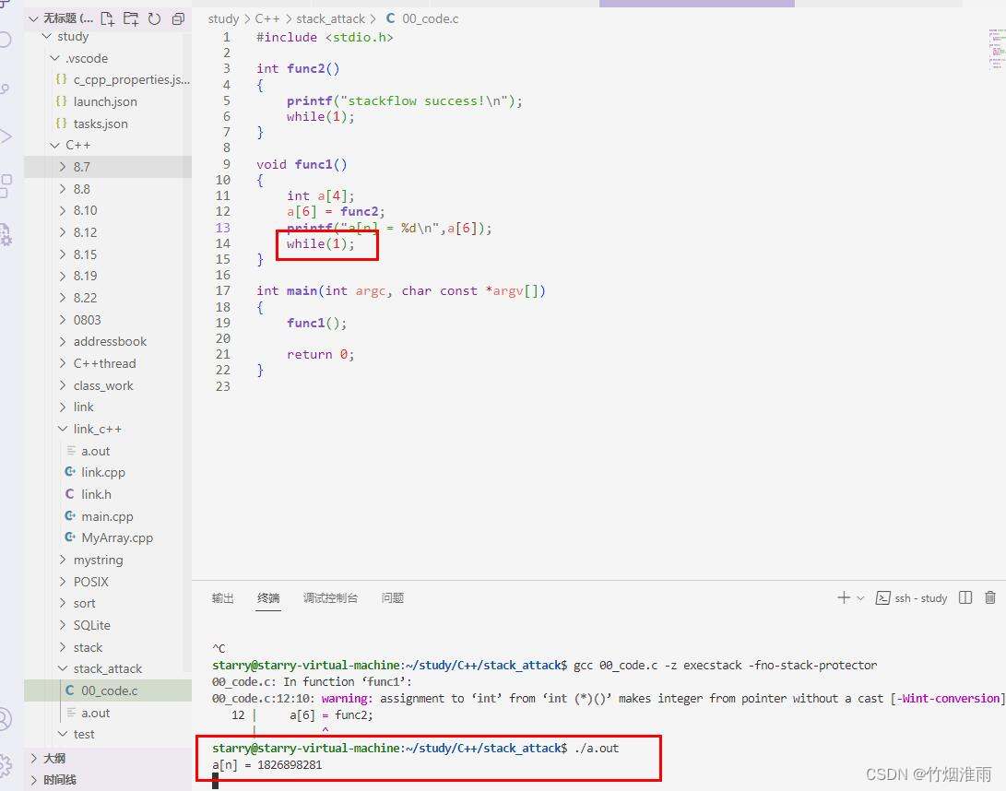
Task: Open Manage settings gear in activity bar
Action: click(x=6, y=765)
